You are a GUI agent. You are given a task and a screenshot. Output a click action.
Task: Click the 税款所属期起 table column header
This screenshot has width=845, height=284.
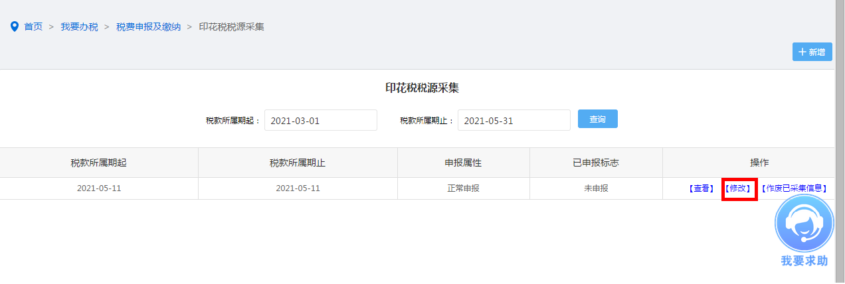98,163
